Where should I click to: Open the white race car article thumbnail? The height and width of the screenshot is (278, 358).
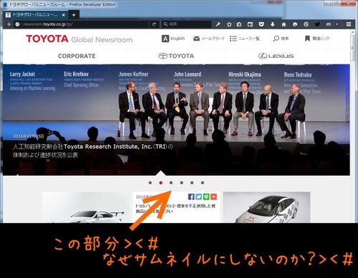(x=86, y=207)
